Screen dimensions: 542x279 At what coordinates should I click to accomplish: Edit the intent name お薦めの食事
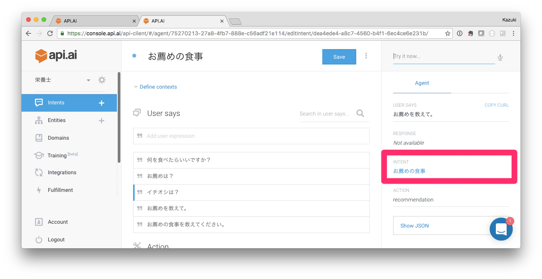[175, 56]
